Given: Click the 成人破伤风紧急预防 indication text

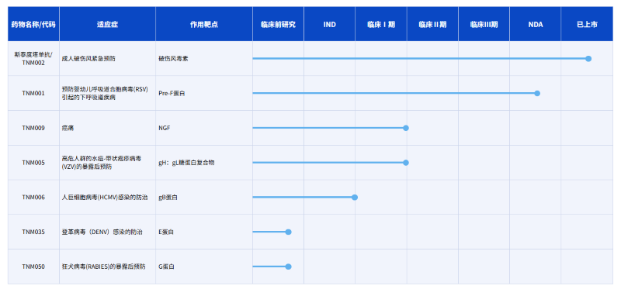Looking at the screenshot, I should point(88,59).
